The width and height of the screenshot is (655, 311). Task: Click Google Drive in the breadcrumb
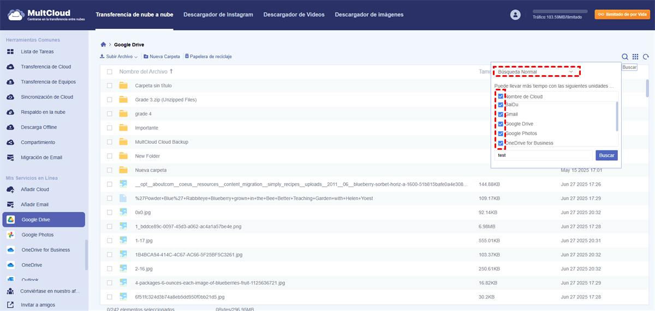pyautogui.click(x=129, y=45)
